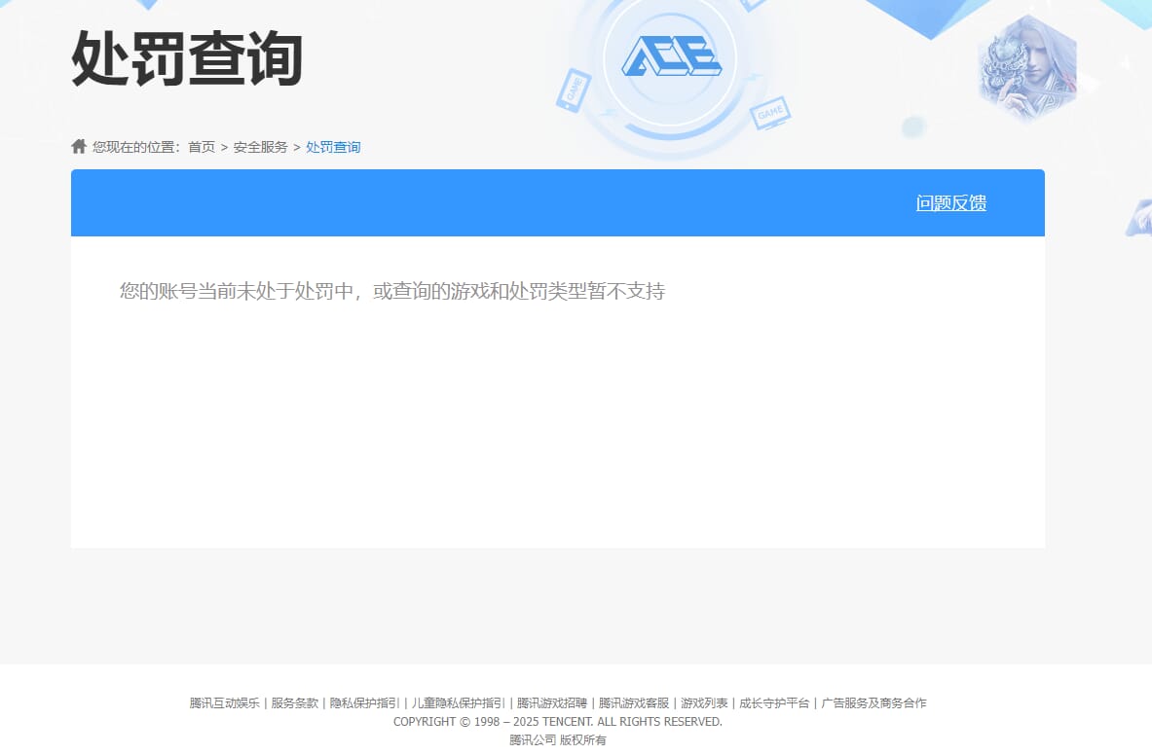This screenshot has width=1152, height=755.
Task: Open the 服务条款 terms link
Action: (x=294, y=702)
